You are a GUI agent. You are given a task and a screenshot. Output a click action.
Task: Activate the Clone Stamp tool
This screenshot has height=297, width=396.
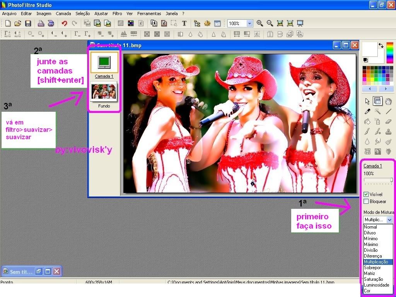(x=389, y=131)
